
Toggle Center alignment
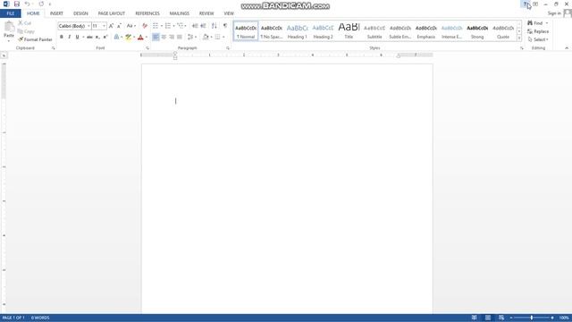point(164,37)
